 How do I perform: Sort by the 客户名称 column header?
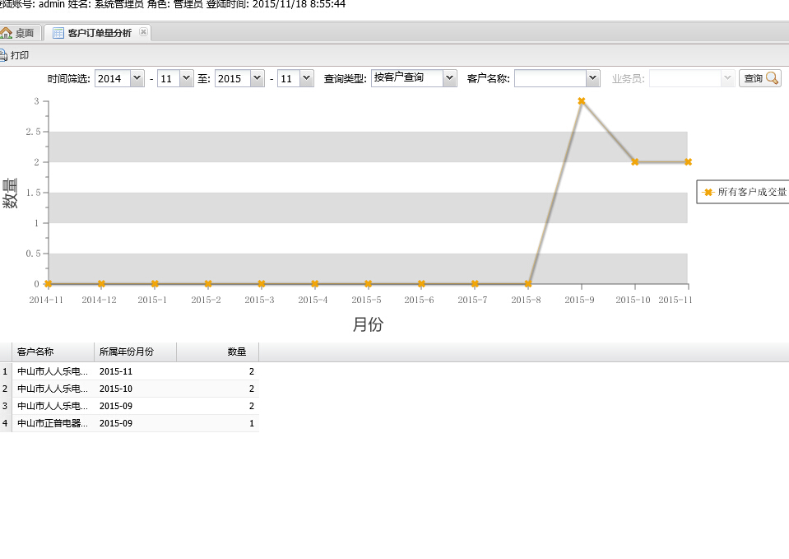[x=53, y=352]
